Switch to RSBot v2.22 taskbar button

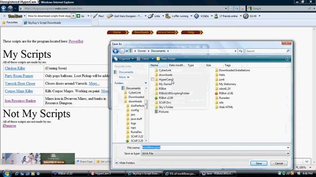pos(70,174)
